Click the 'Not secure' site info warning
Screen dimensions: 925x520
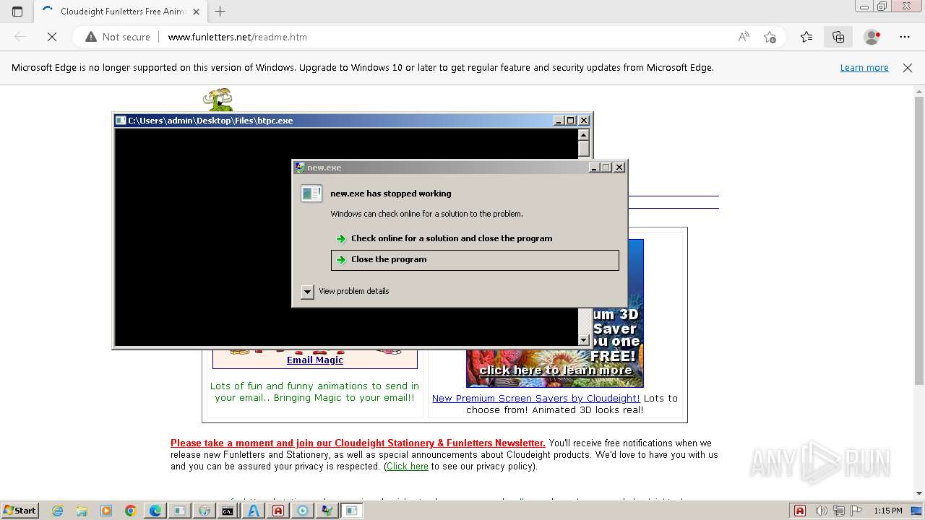118,37
